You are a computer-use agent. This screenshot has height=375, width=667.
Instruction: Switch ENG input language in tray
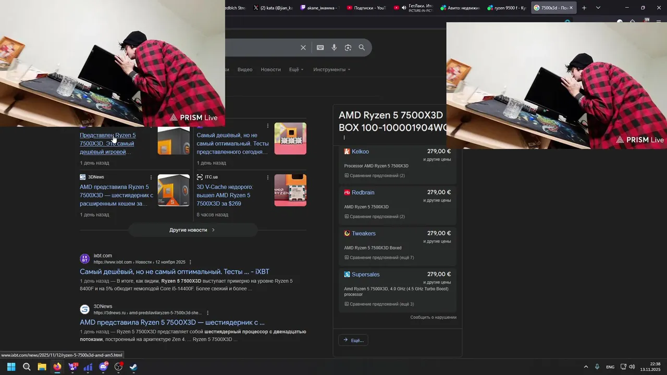(x=610, y=367)
